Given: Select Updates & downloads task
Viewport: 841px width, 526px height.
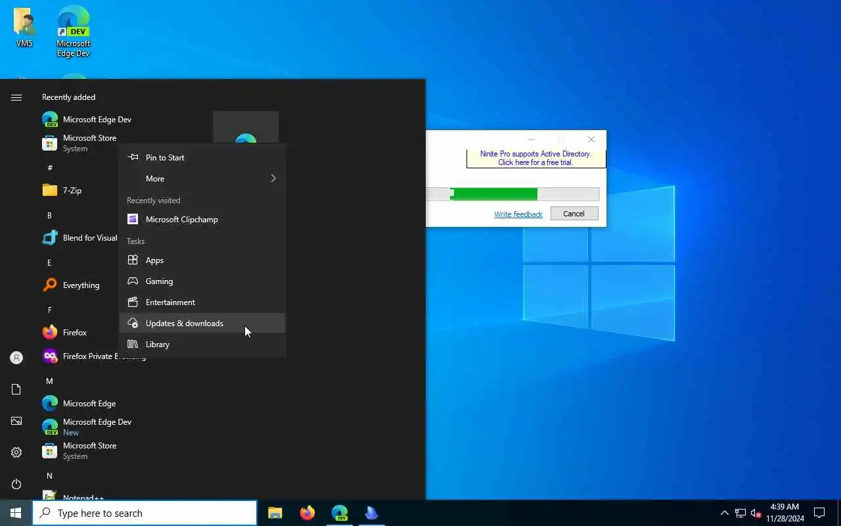Looking at the screenshot, I should click(202, 323).
